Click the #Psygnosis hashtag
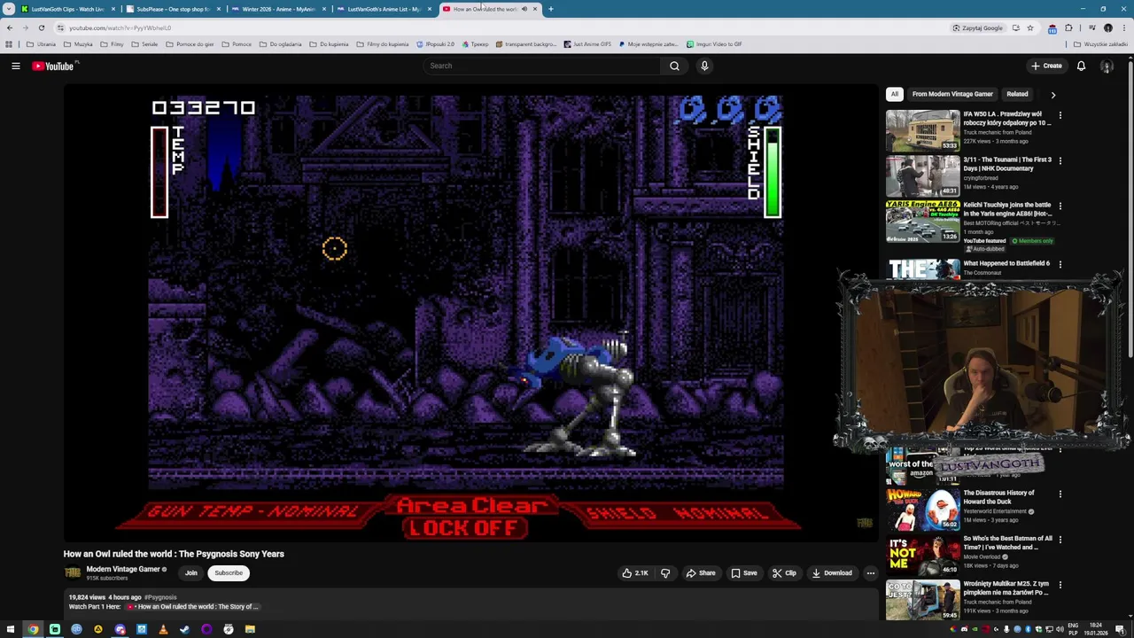 161,597
